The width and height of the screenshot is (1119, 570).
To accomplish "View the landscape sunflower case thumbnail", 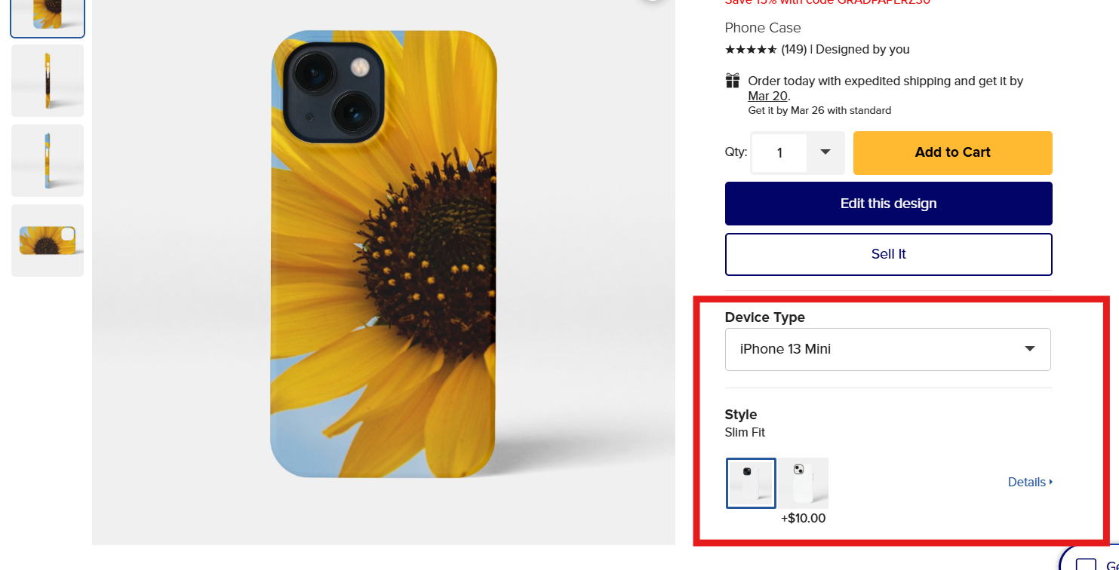I will (48, 241).
